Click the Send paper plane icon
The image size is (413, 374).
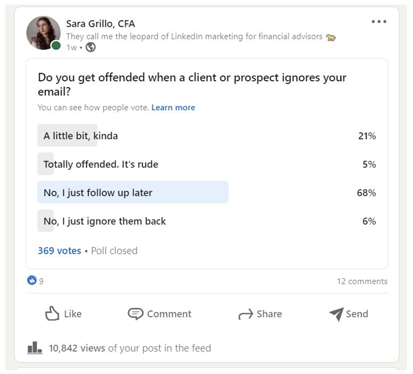[336, 314]
